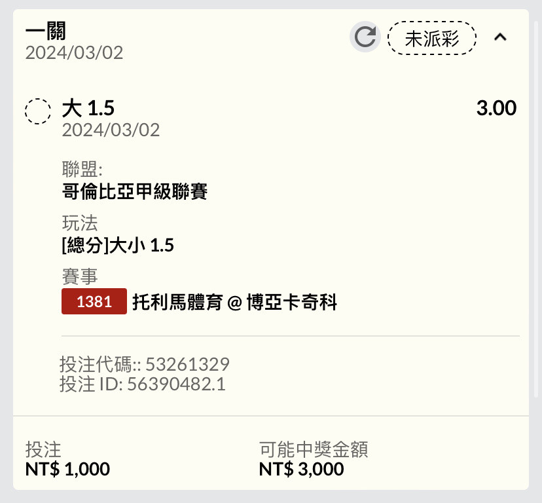Click the red 1381 match code badge
Screen dimensions: 542x503
[94, 301]
